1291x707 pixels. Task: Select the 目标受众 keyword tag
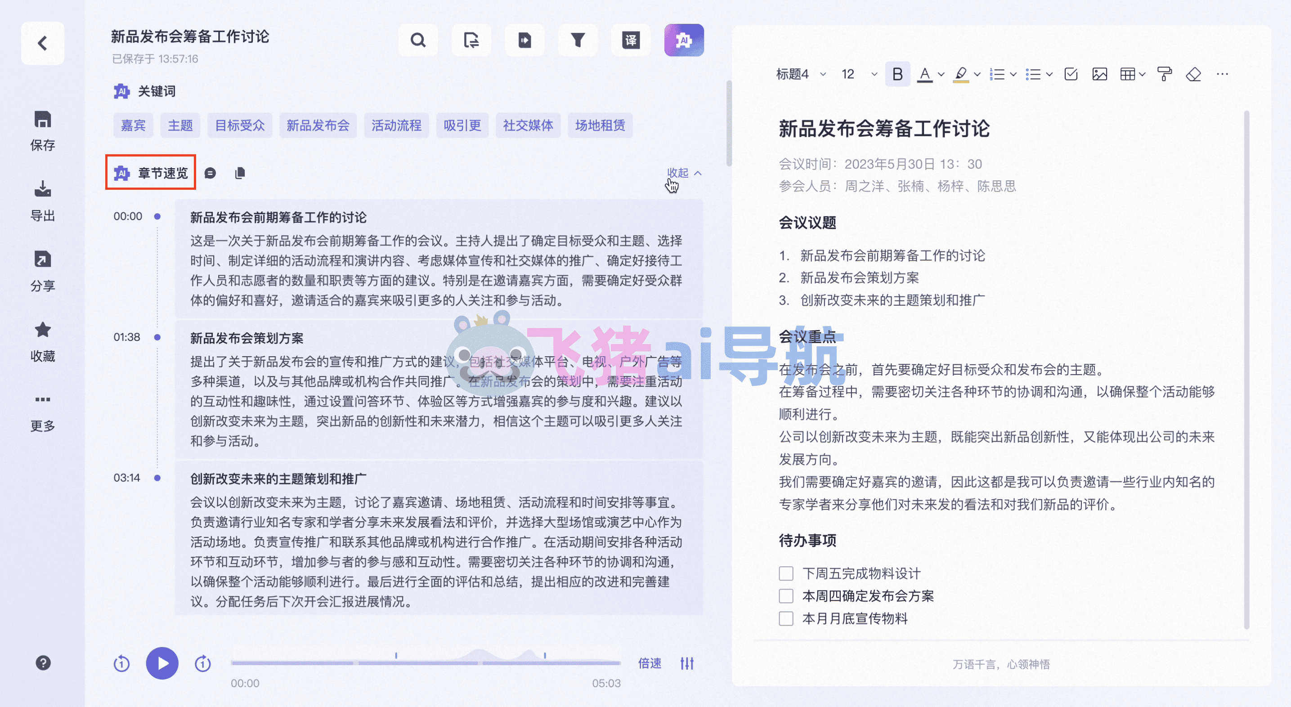(240, 125)
